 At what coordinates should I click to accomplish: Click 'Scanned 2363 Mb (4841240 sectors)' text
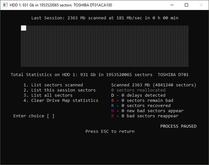pos(154,85)
